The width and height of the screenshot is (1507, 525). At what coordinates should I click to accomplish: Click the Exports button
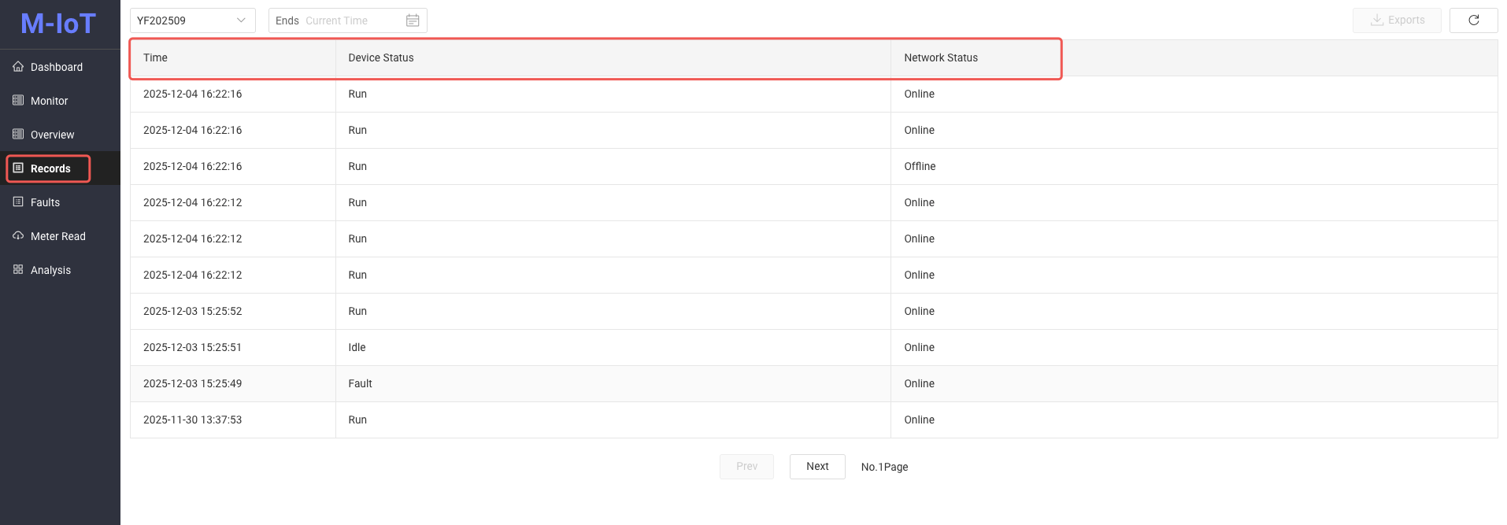click(1397, 20)
